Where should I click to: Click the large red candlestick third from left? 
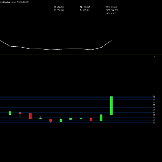[x=30, y=116]
